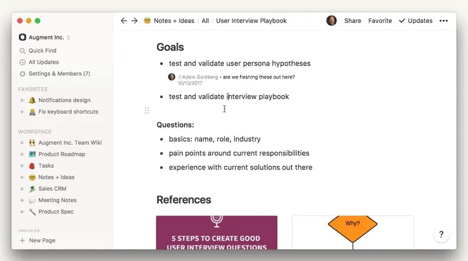
Task: Click the user avatar in top bar
Action: (x=331, y=21)
